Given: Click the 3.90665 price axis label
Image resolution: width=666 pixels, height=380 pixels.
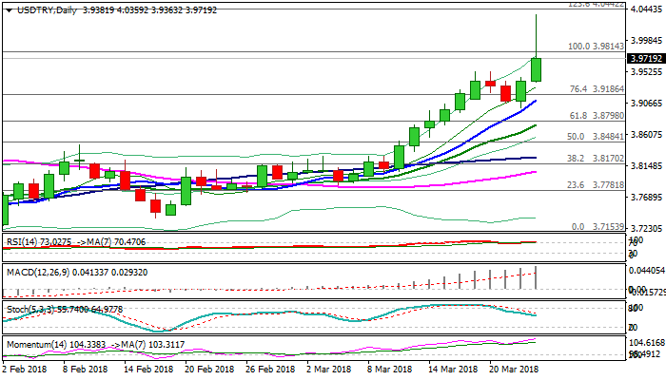Looking at the screenshot, I should [x=646, y=103].
